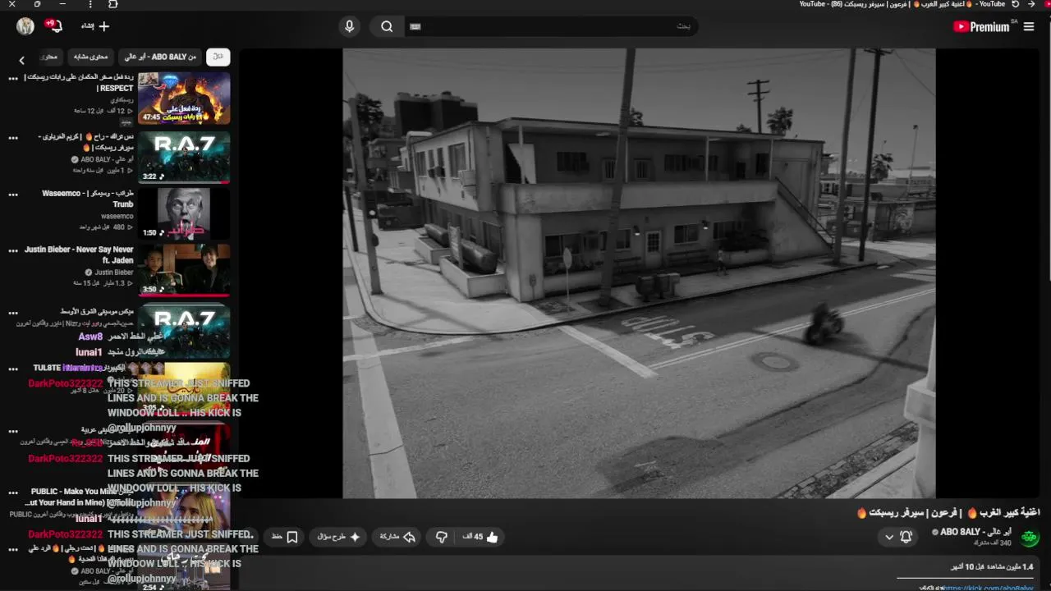Click the extension puzzle icon in title bar

(x=113, y=4)
